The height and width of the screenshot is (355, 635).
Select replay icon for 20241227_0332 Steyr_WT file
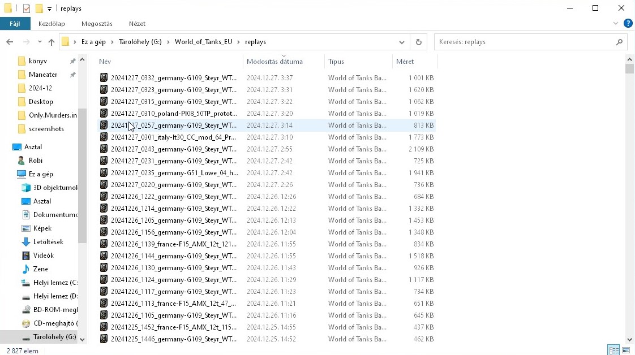click(x=104, y=77)
